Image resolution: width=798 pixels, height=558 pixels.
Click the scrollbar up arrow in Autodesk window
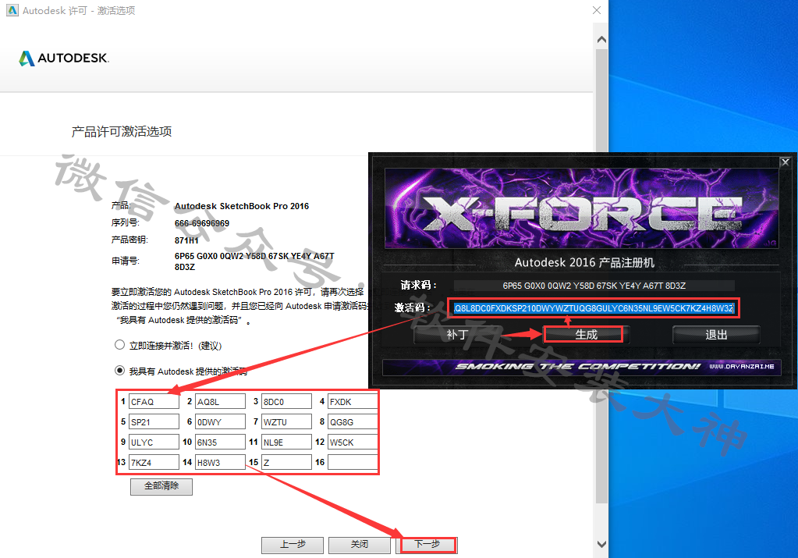[601, 40]
